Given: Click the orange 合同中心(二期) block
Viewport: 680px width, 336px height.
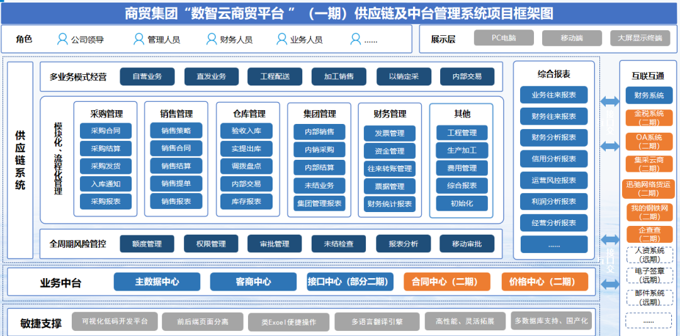Looking at the screenshot, I should (x=446, y=281).
